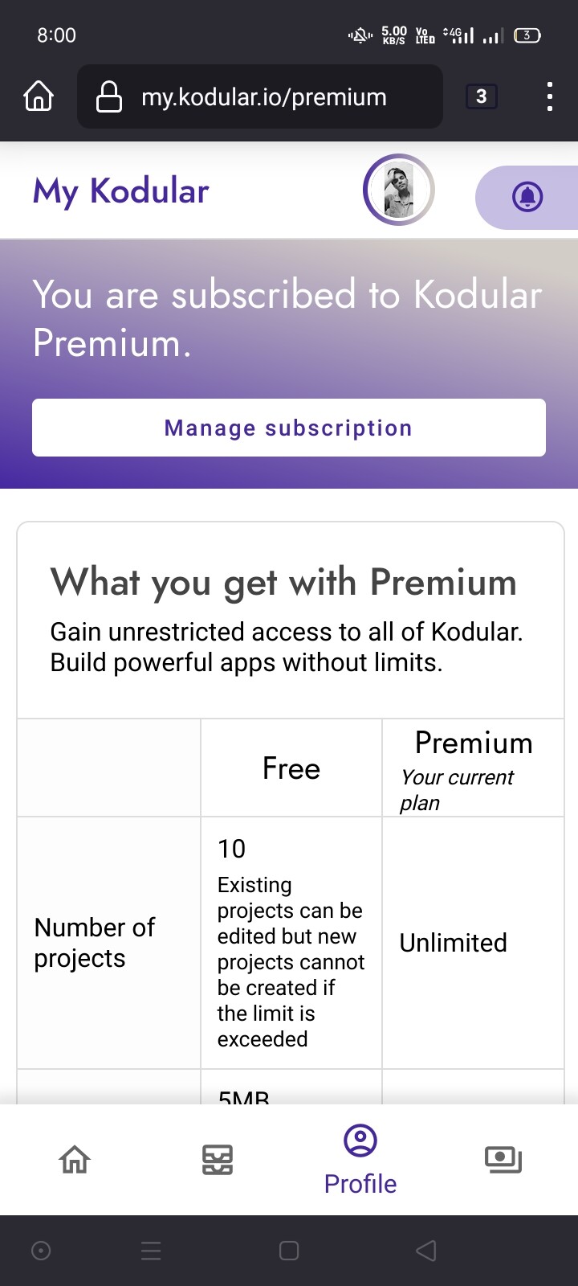
Task: Open the user avatar profile picture
Action: click(399, 190)
